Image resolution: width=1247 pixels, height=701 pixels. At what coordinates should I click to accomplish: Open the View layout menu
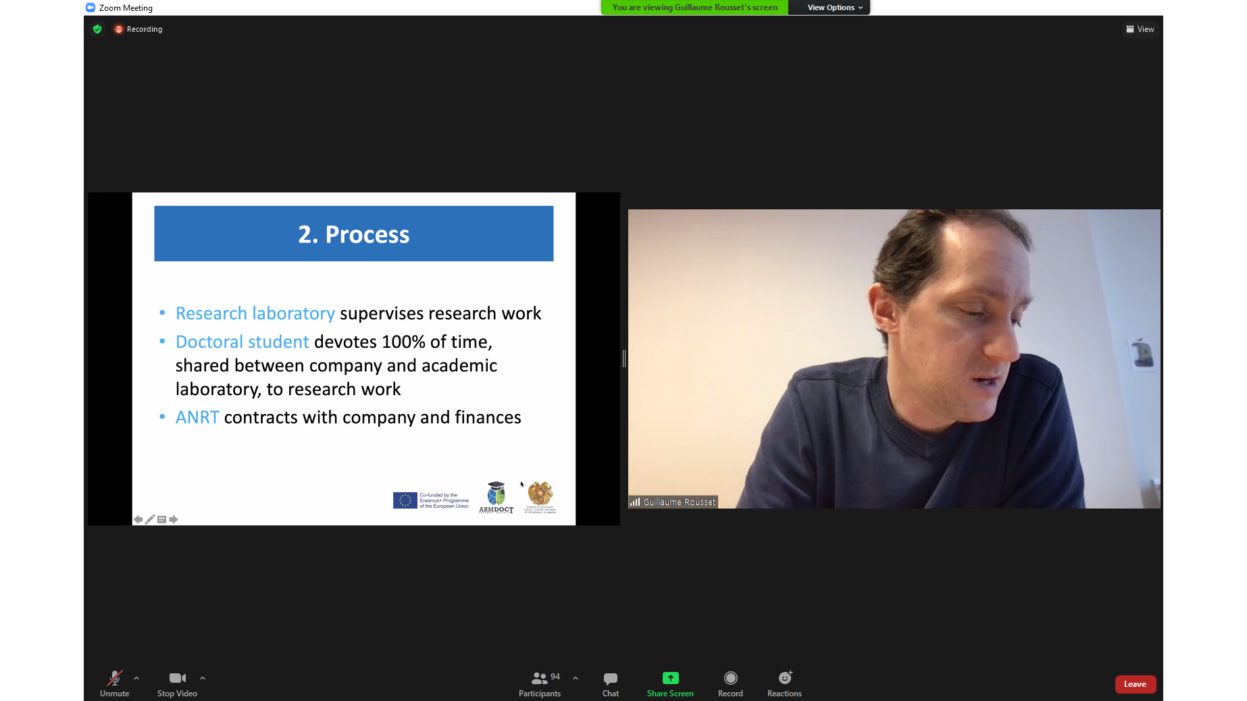1140,29
